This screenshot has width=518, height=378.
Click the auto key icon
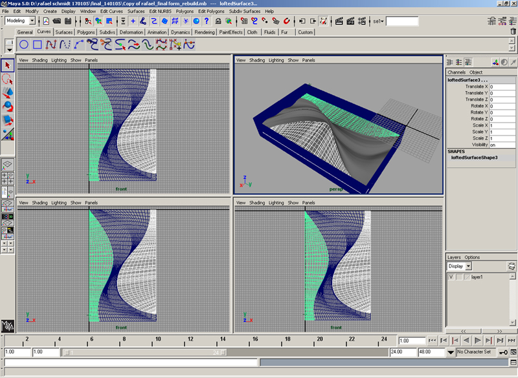[504, 352]
